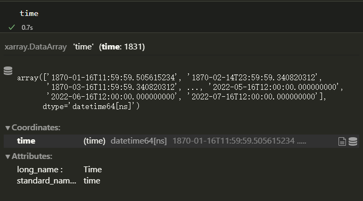Image resolution: width=363 pixels, height=201 pixels.
Task: Click the Attributes section header label
Action: (x=32, y=156)
